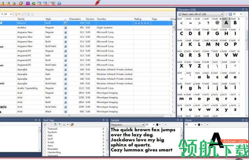Close the Sample panel

tap(181, 120)
